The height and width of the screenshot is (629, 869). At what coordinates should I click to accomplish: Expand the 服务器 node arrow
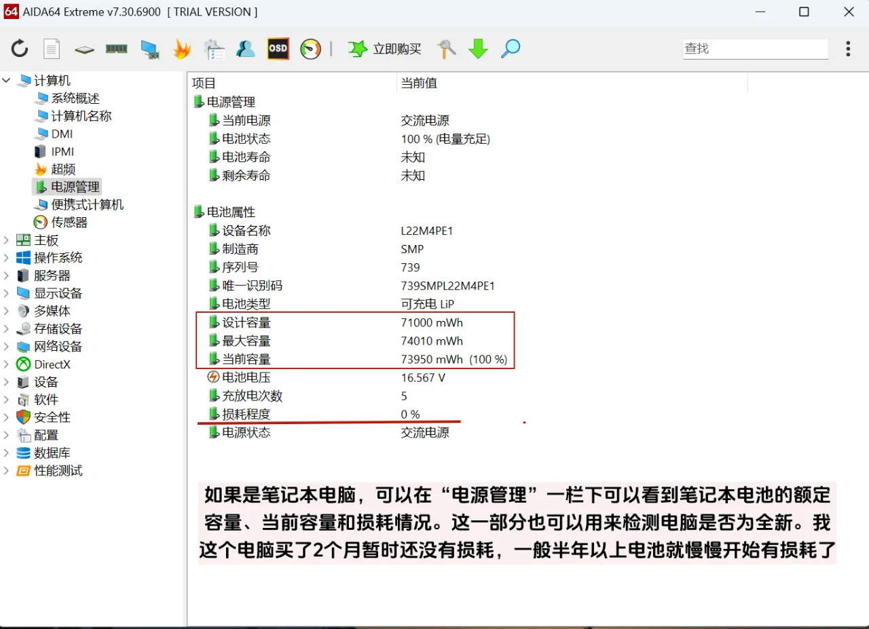click(7, 275)
